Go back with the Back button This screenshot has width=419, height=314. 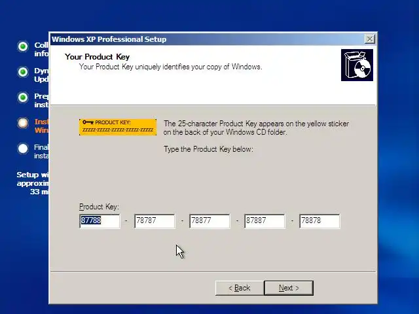[240, 288]
